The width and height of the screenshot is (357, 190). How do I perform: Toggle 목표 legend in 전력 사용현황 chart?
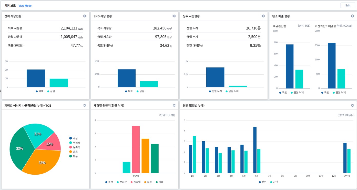pos(39,91)
